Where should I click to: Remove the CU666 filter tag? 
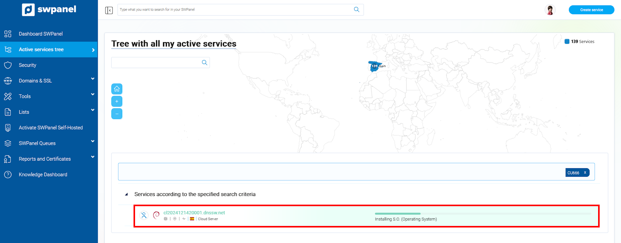click(585, 173)
